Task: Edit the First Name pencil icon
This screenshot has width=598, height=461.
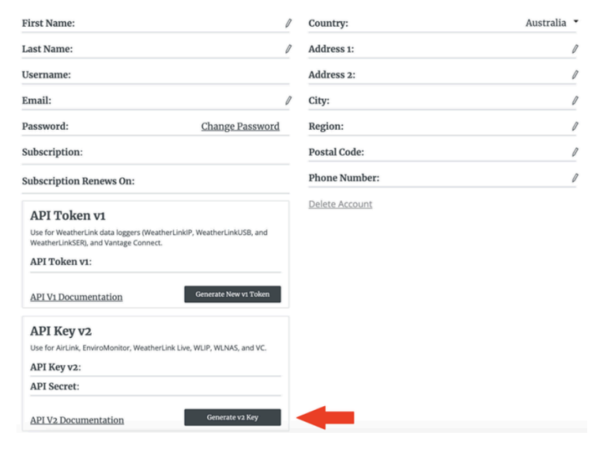Action: 289,23
